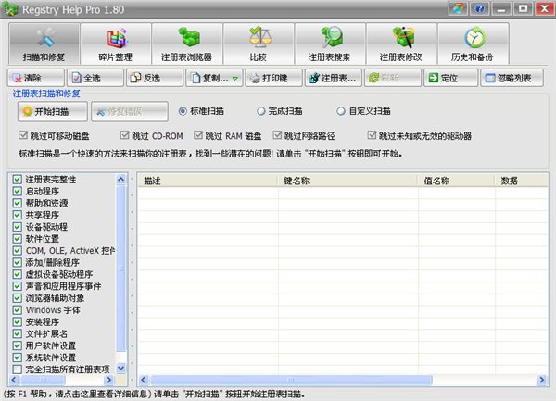556x401 pixels.
Task: Click the colorful title bar icon
Action: [458, 9]
